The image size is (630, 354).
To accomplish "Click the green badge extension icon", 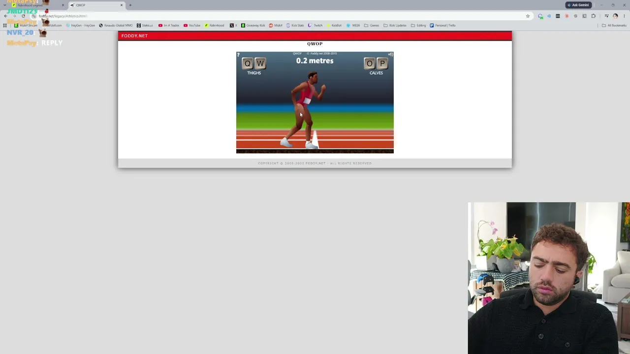I will point(540,16).
